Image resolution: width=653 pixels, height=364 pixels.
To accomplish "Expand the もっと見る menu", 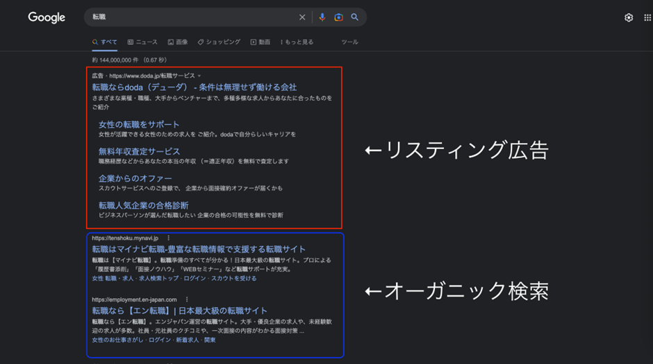I will 297,42.
